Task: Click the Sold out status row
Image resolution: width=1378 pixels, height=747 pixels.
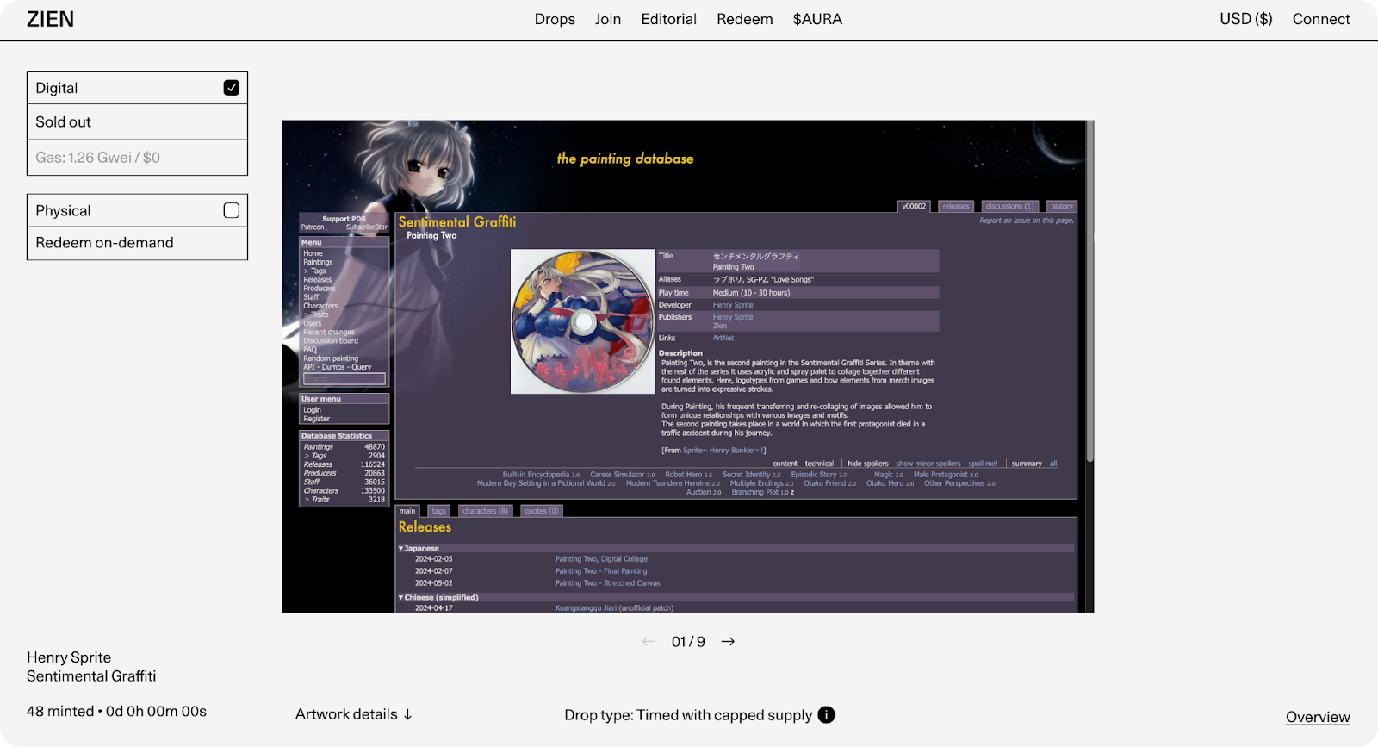Action: point(137,122)
